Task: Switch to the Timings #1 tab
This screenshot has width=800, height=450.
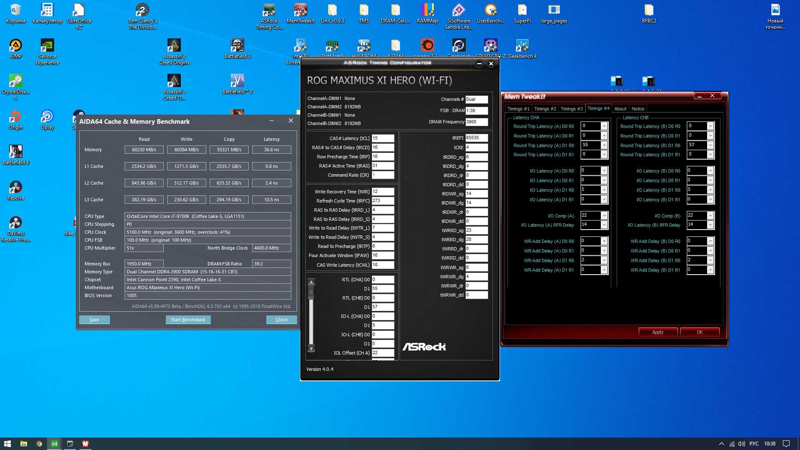Action: pos(518,109)
